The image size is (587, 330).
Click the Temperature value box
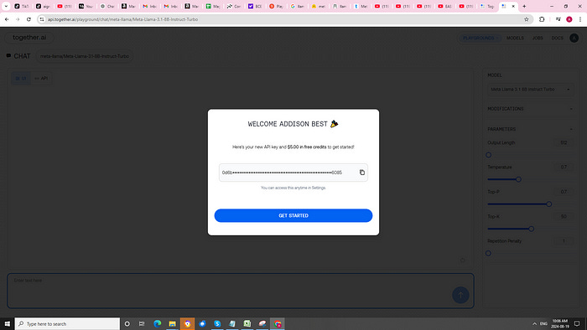click(x=564, y=167)
